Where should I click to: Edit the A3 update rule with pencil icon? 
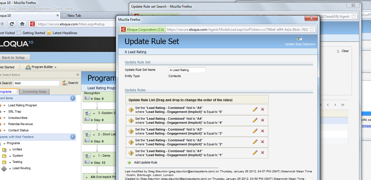point(255,131)
